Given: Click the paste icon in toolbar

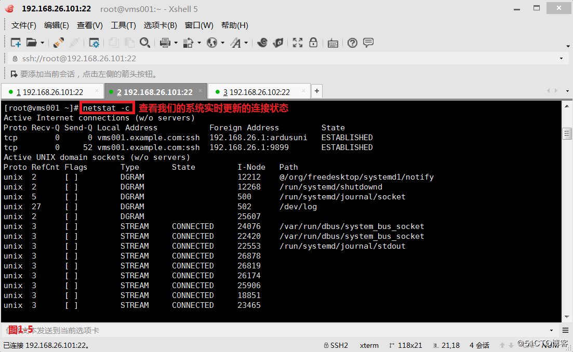Looking at the screenshot, I should coord(129,43).
